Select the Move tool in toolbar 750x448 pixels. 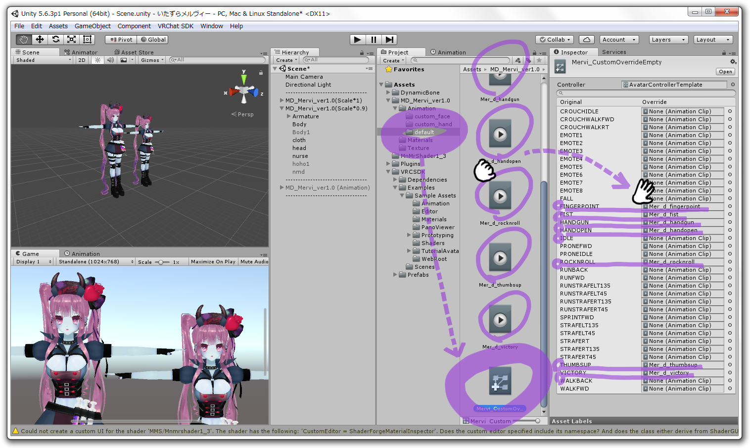pyautogui.click(x=40, y=40)
